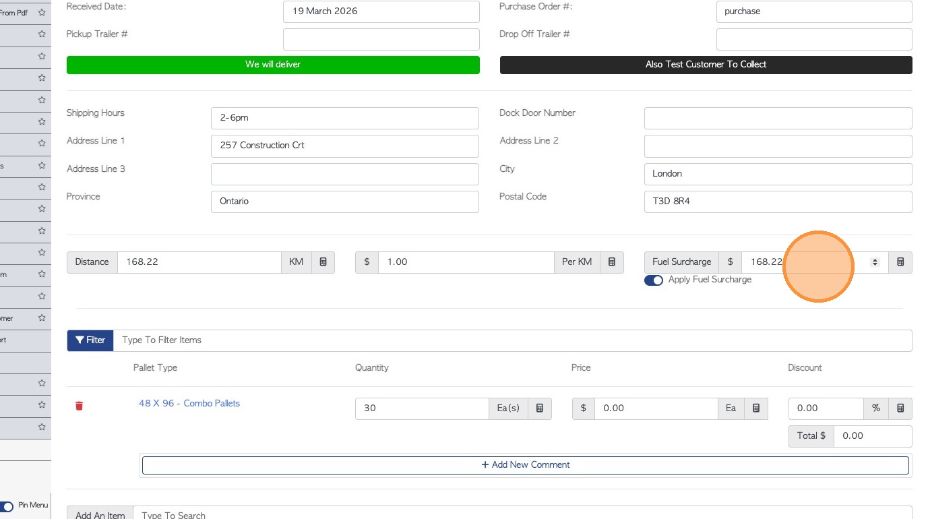Choose Also Test Customer To Collect
Image resolution: width=928 pixels, height=519 pixels.
(x=706, y=65)
